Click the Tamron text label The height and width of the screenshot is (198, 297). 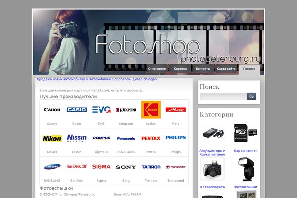click(151, 181)
